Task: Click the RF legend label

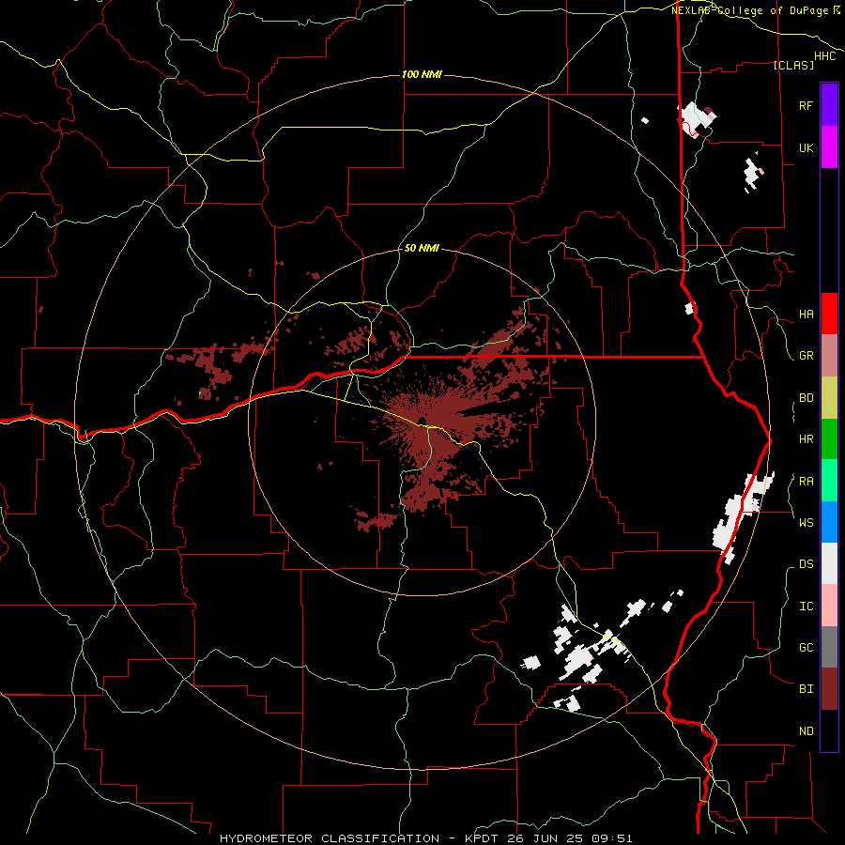Action: (807, 105)
